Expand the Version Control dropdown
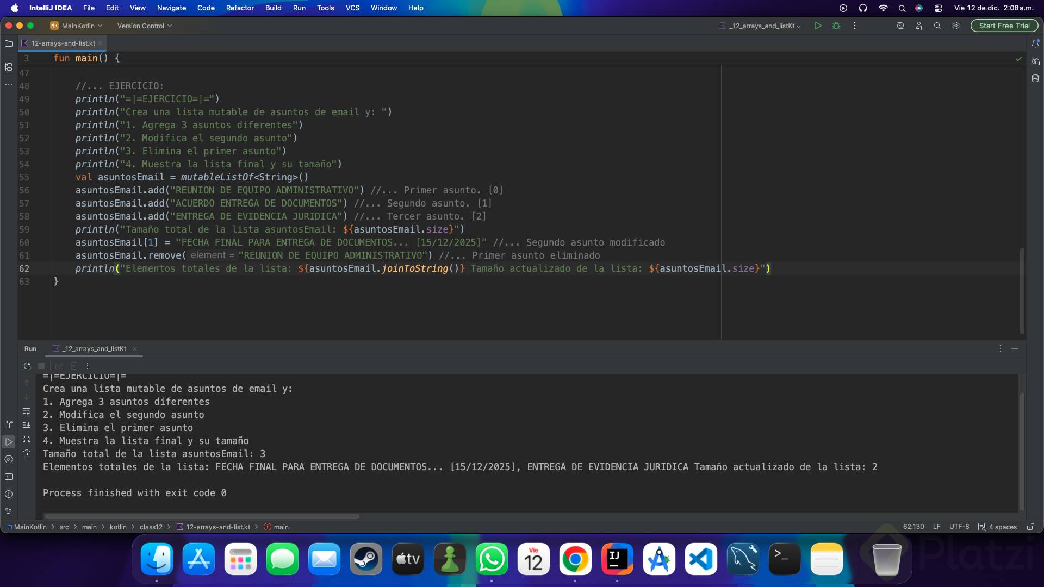 point(144,26)
